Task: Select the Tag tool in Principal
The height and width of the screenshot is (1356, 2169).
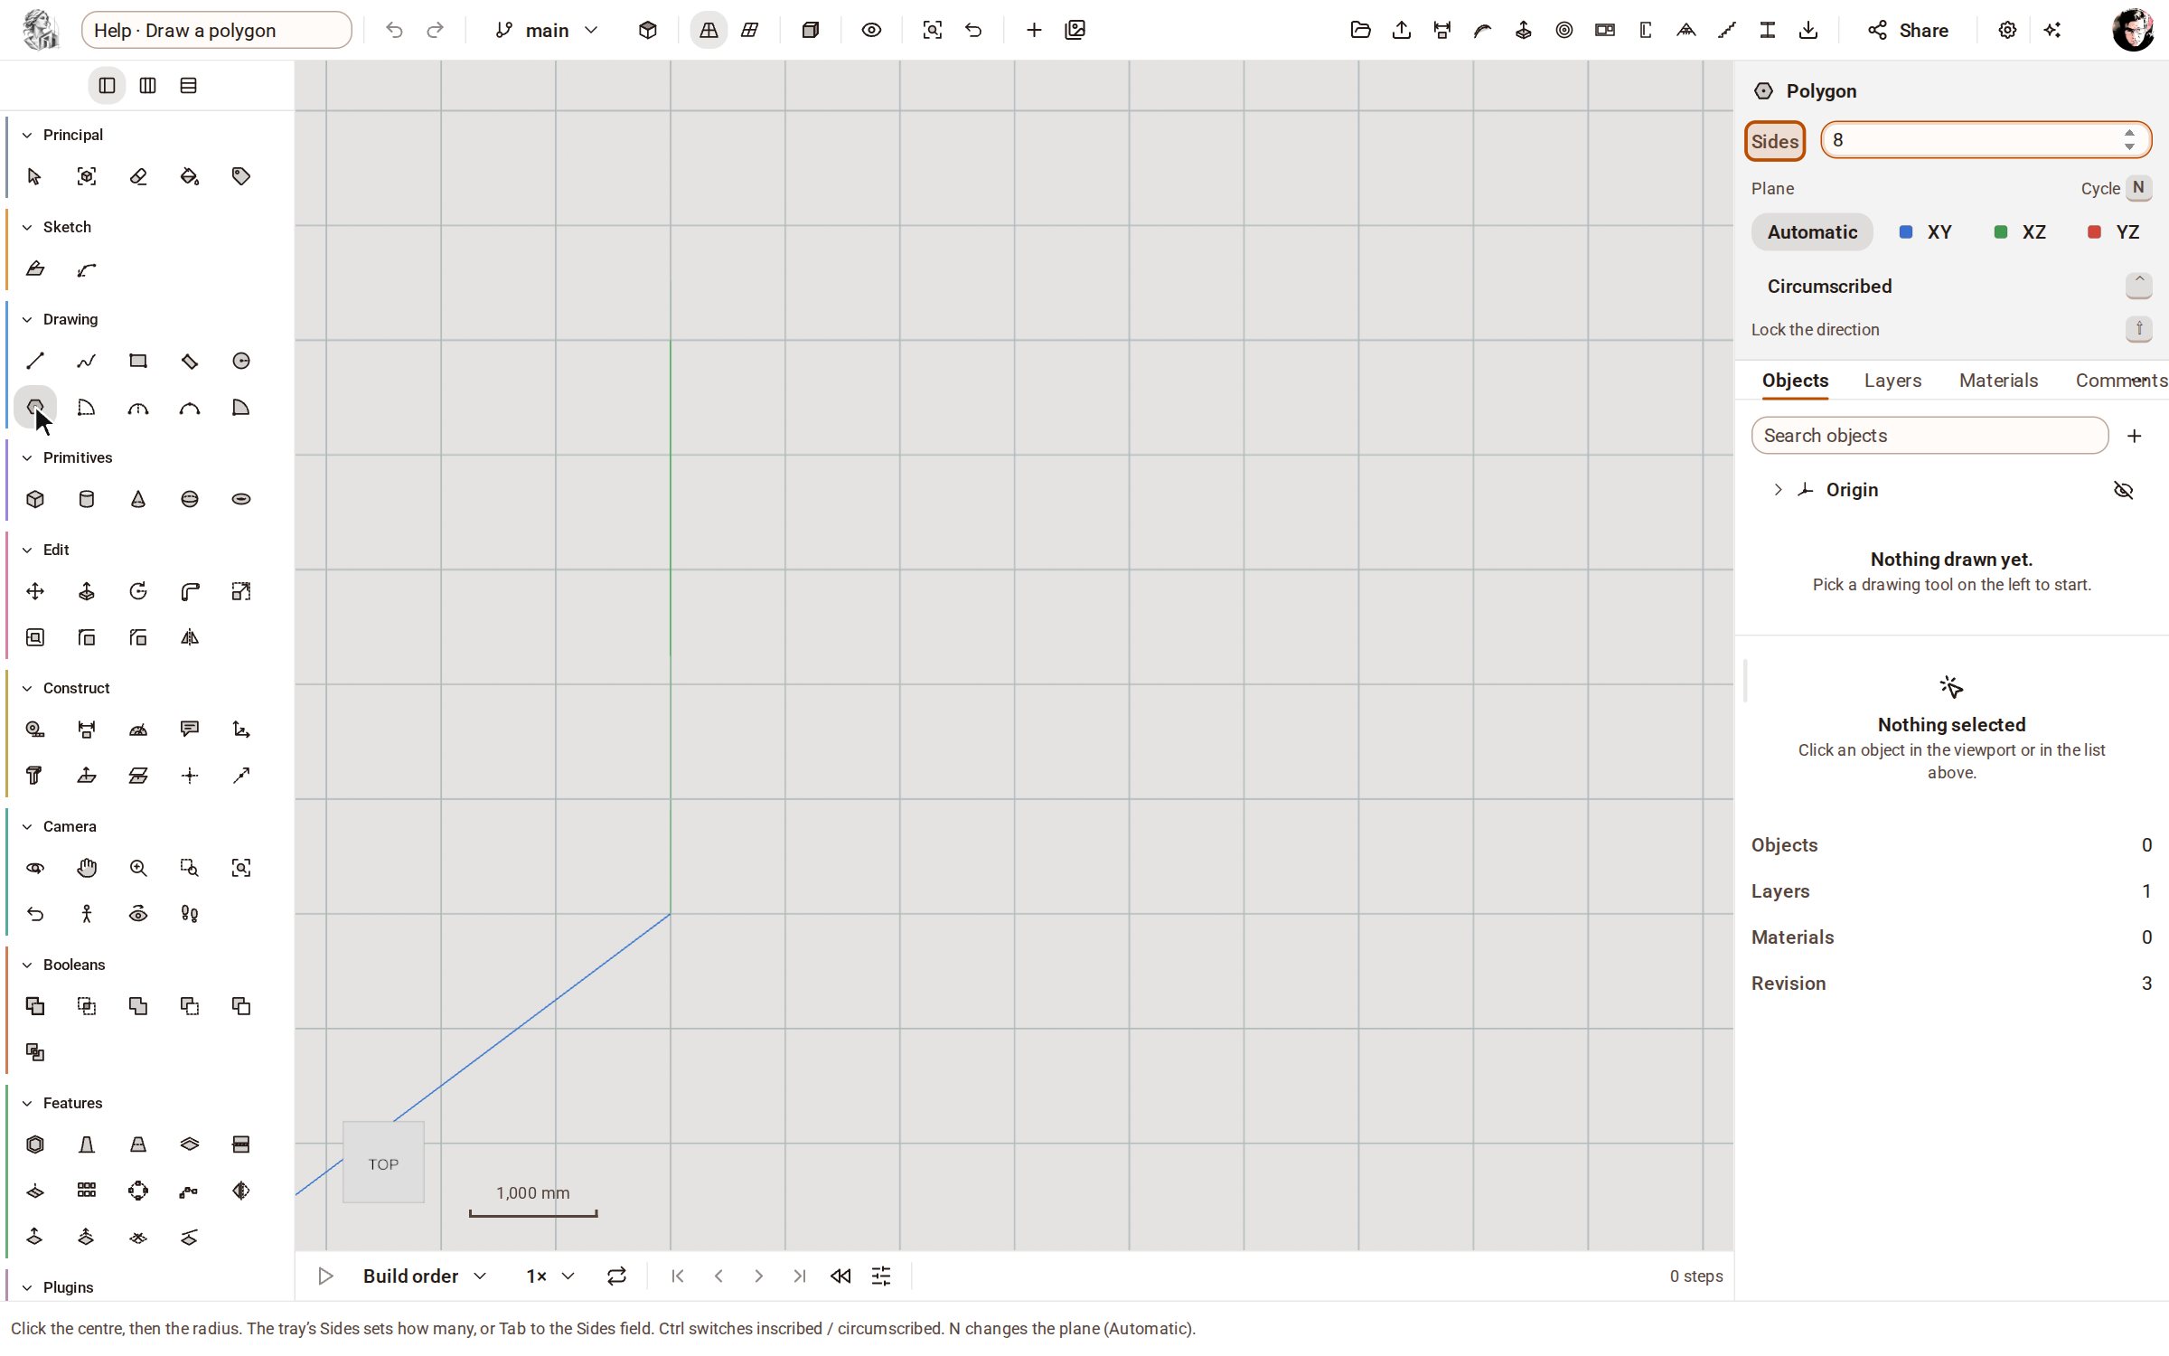Action: point(241,176)
